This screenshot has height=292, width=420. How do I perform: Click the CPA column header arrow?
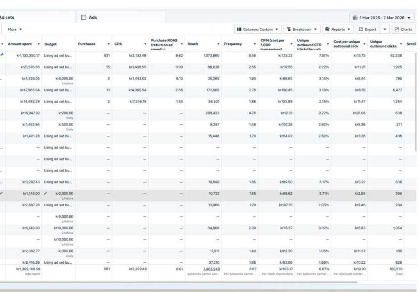click(x=145, y=44)
